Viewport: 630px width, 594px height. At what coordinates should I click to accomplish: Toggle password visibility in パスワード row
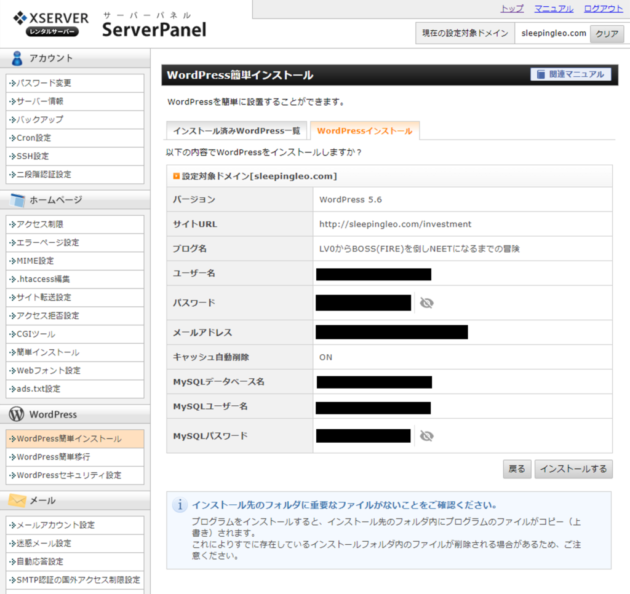pyautogui.click(x=427, y=303)
